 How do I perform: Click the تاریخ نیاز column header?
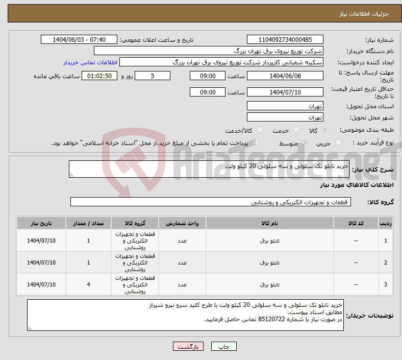[41, 223]
